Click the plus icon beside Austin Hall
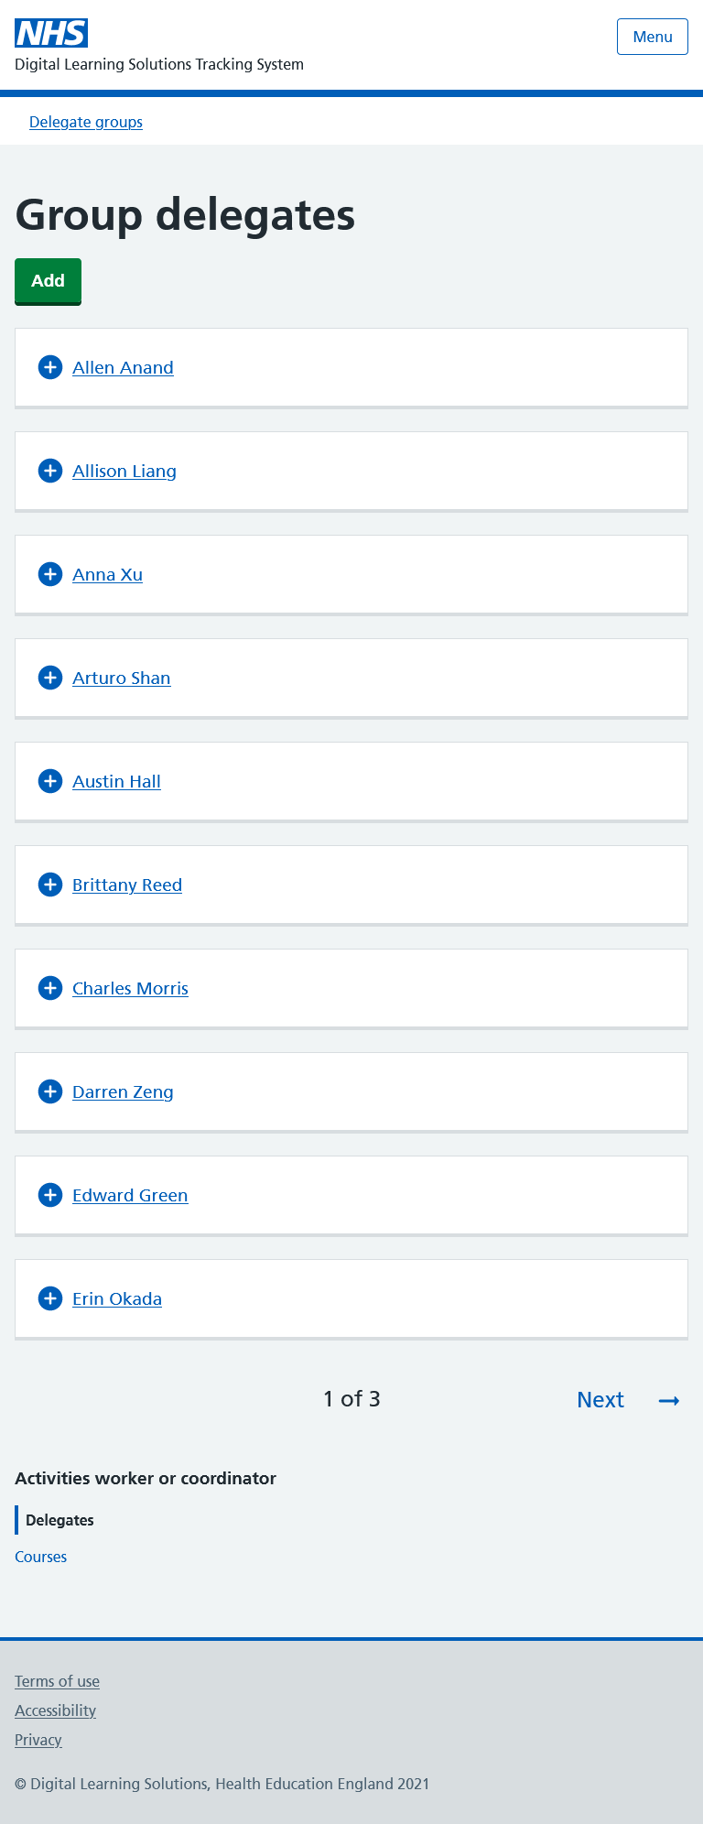The width and height of the screenshot is (703, 1824). coord(50,781)
